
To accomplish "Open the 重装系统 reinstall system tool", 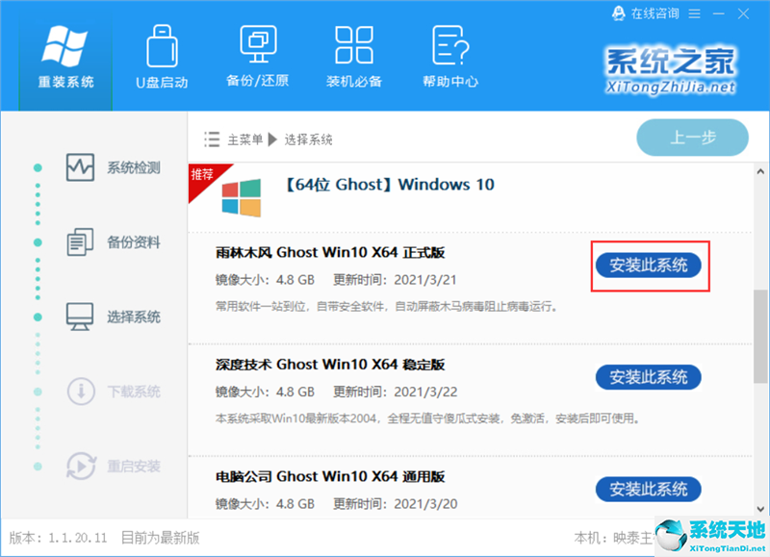I will pyautogui.click(x=64, y=55).
